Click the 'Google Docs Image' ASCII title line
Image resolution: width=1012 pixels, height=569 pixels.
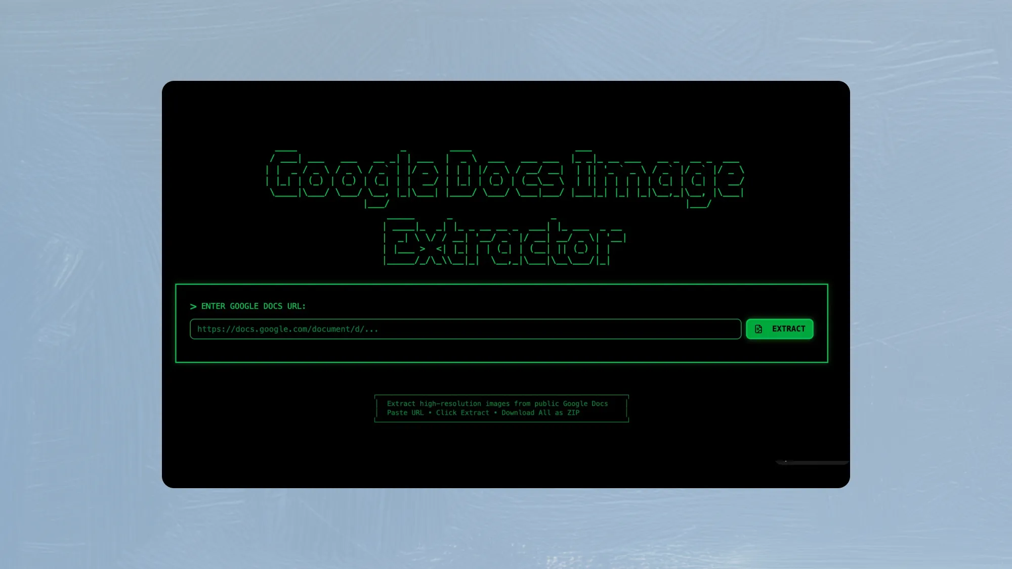(505, 179)
